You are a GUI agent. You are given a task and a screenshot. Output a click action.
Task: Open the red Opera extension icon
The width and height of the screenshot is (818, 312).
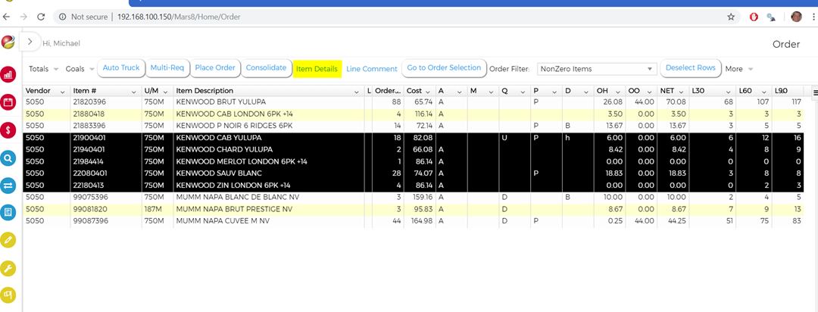pyautogui.click(x=754, y=17)
